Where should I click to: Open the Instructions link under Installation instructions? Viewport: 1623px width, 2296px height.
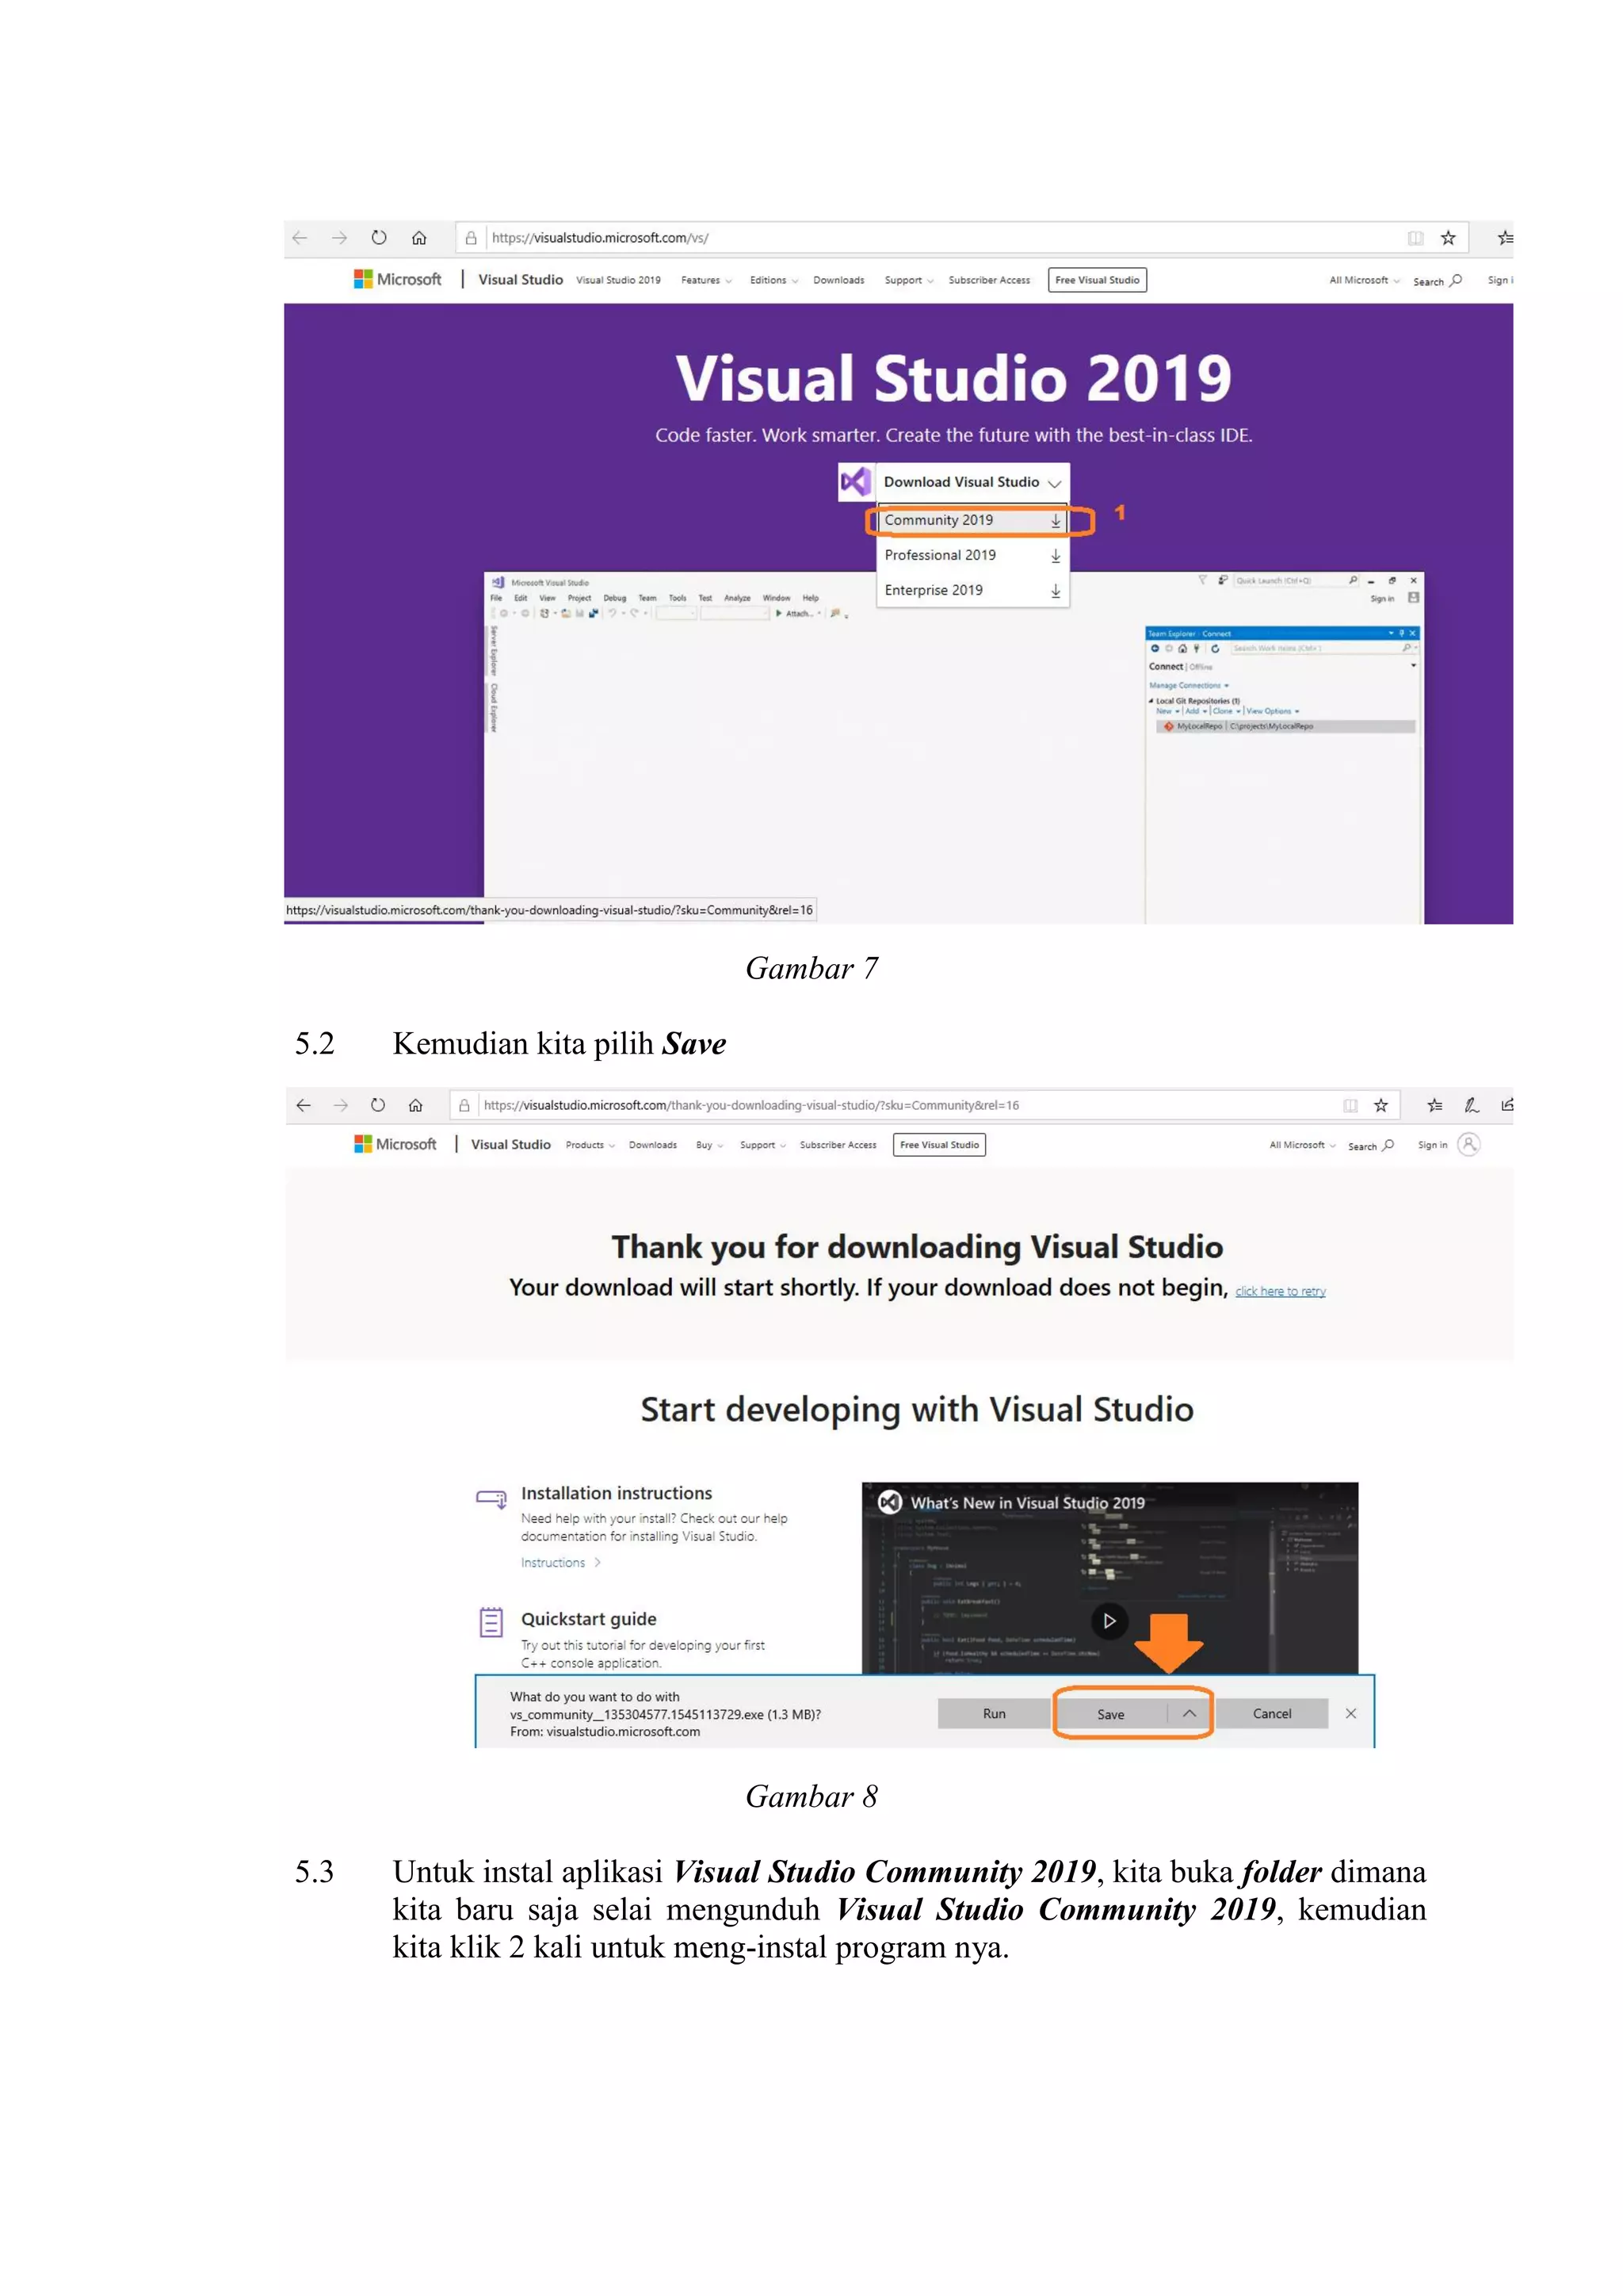tap(559, 1563)
